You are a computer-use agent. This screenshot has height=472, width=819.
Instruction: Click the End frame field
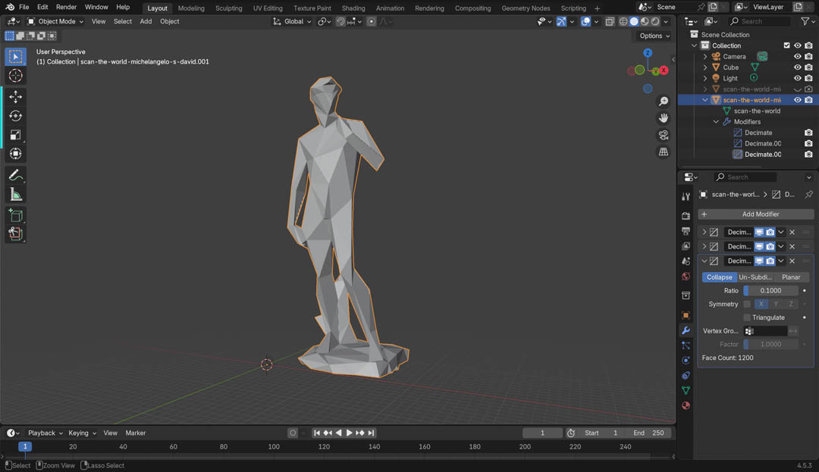click(x=649, y=433)
